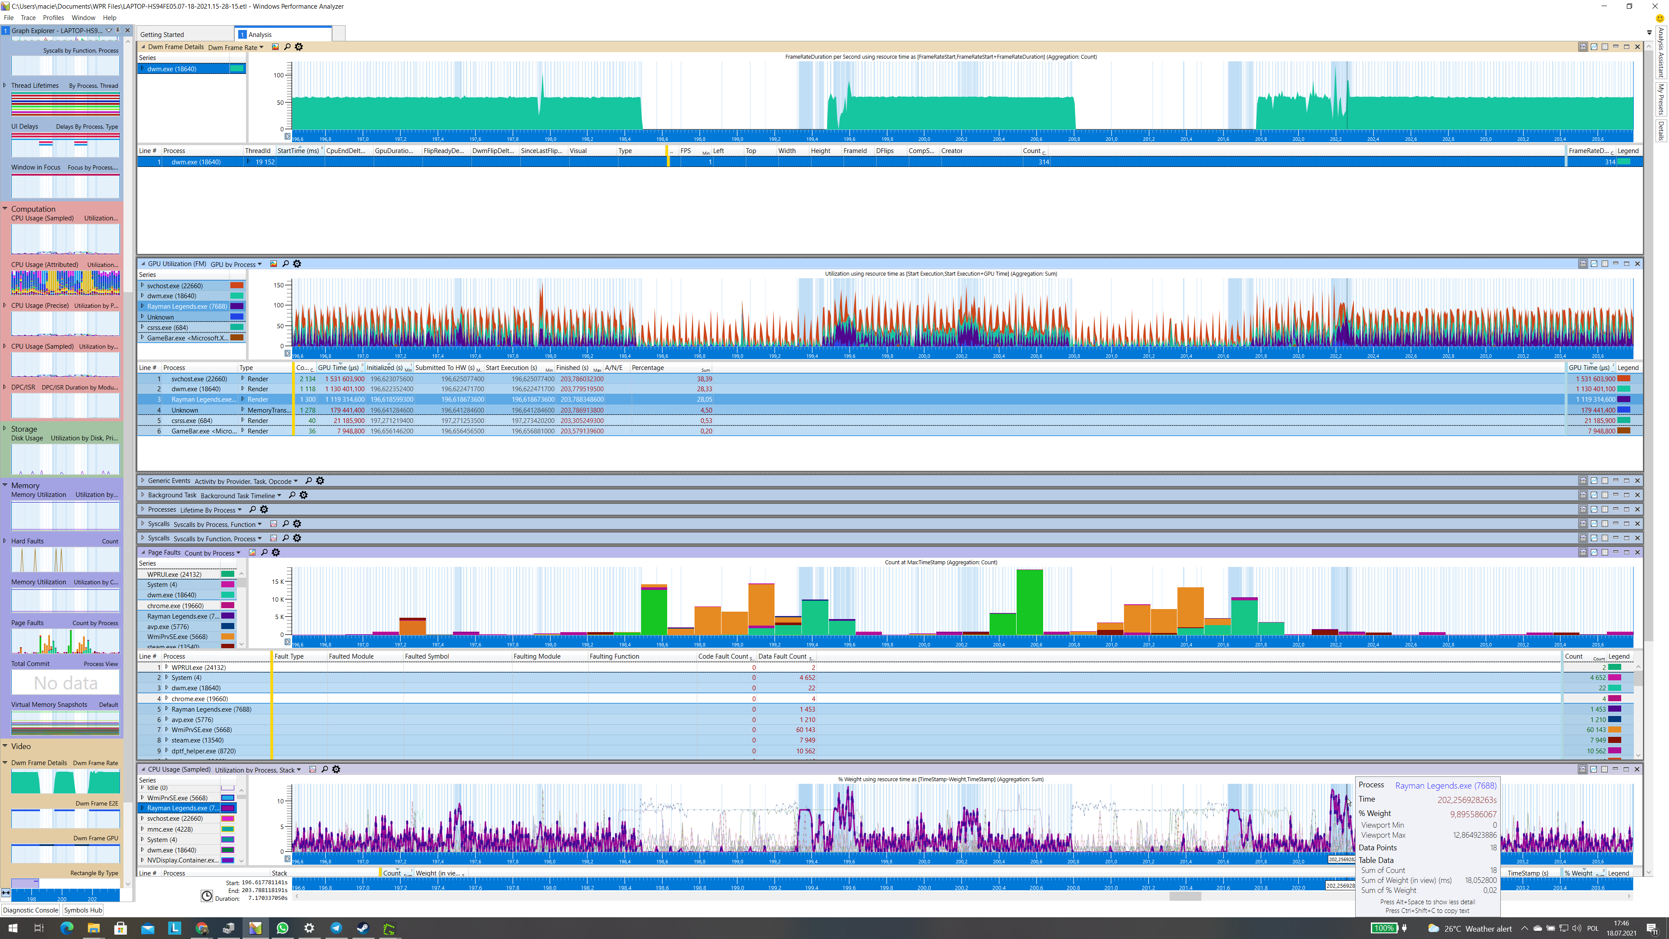Show graph only in Dwm Frame Details
The width and height of the screenshot is (1669, 939).
tap(1594, 47)
